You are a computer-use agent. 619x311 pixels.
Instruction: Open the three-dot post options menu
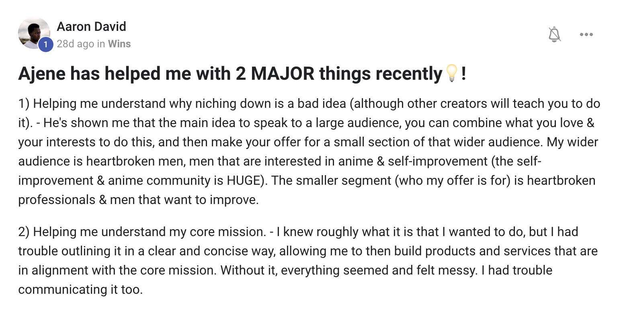pyautogui.click(x=586, y=34)
